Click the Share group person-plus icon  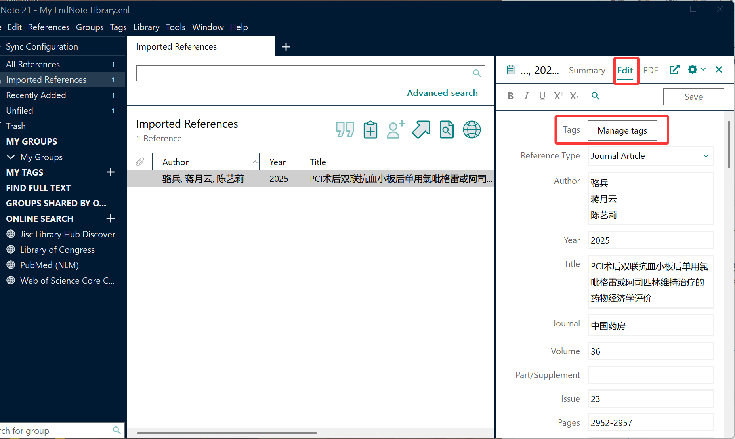(x=395, y=130)
